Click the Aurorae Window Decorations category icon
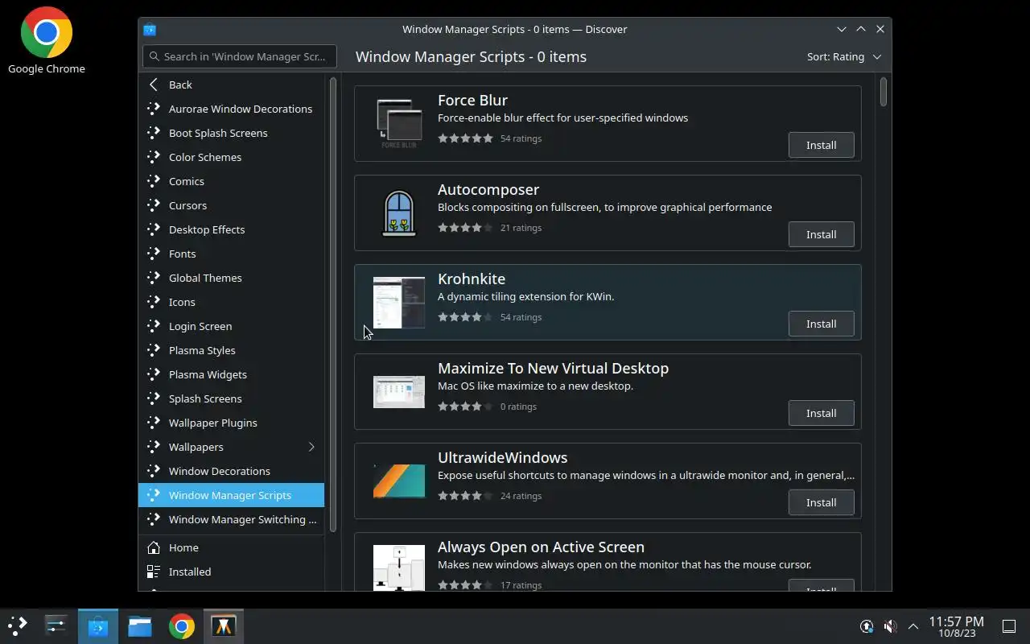The height and width of the screenshot is (644, 1030). coord(154,109)
